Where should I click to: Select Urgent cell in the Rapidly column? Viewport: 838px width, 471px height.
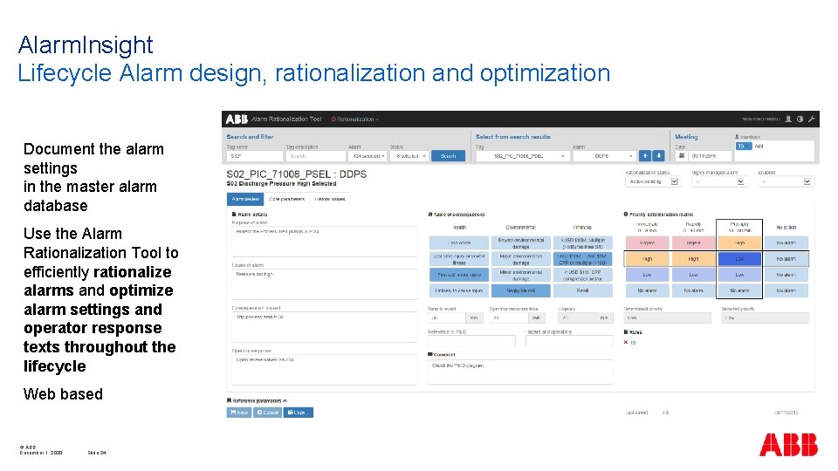(x=693, y=243)
